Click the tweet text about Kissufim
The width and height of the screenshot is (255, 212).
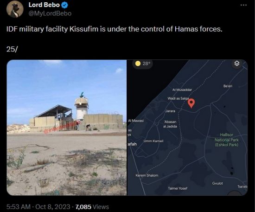coord(115,29)
